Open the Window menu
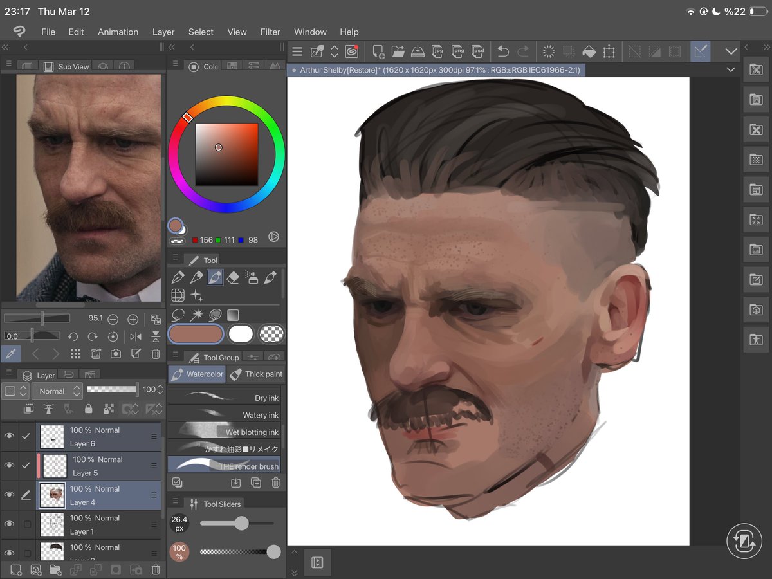772x579 pixels. [x=310, y=32]
